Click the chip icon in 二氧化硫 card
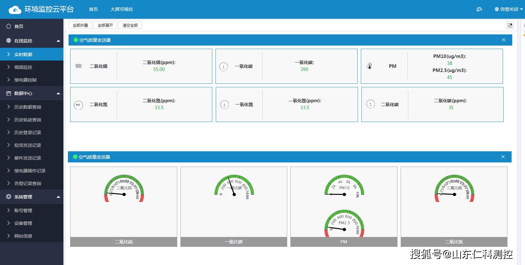This screenshot has height=265, width=525. [78, 66]
